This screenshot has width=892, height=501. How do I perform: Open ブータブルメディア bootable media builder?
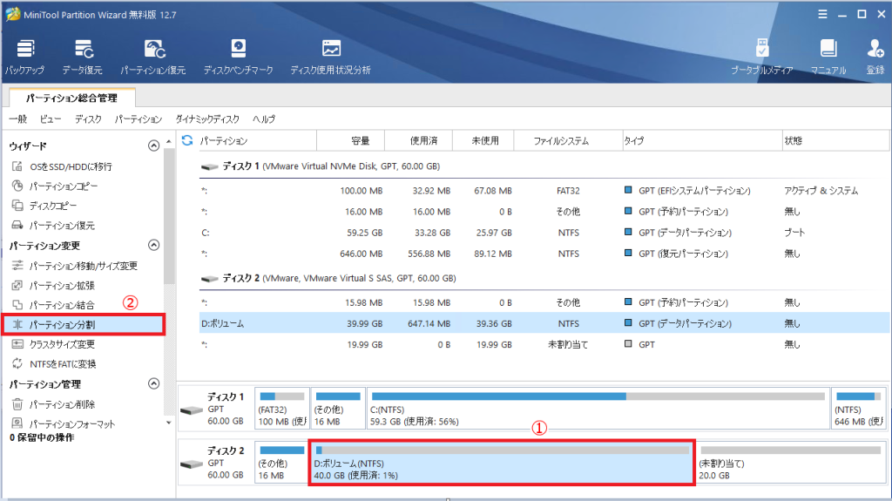tap(761, 57)
